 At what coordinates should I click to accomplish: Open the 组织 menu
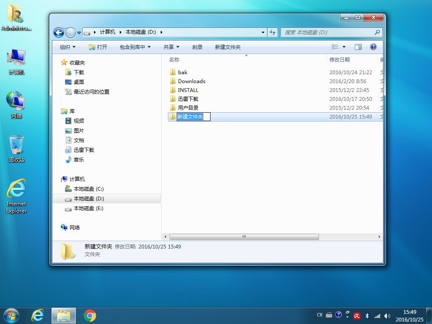pos(68,47)
